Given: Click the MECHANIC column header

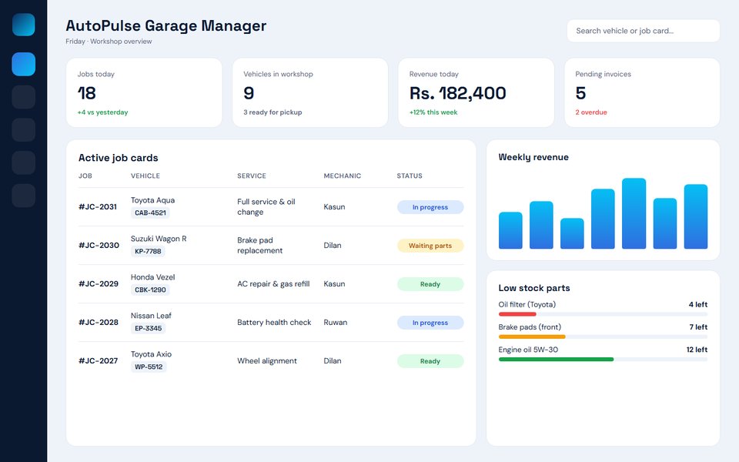Looking at the screenshot, I should coord(342,176).
